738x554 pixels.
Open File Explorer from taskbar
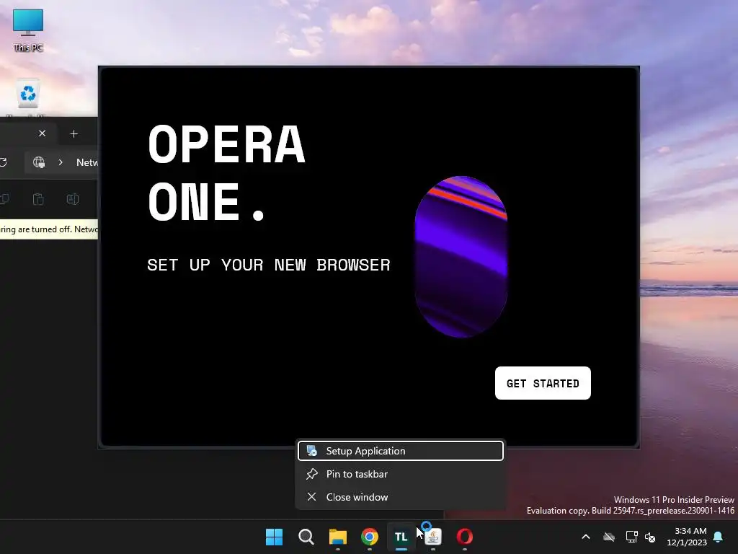[337, 537]
